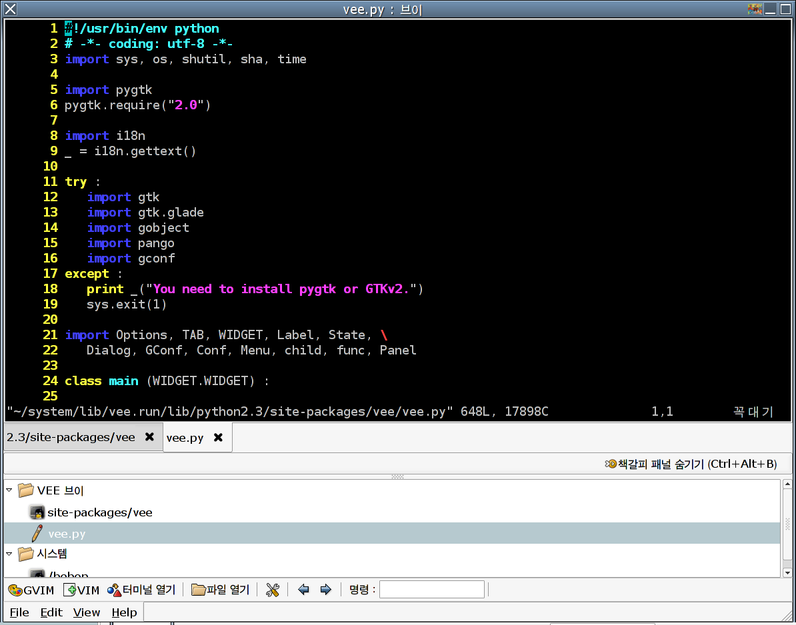The width and height of the screenshot is (796, 625).
Task: Go to previous tab with left arrow
Action: point(304,590)
